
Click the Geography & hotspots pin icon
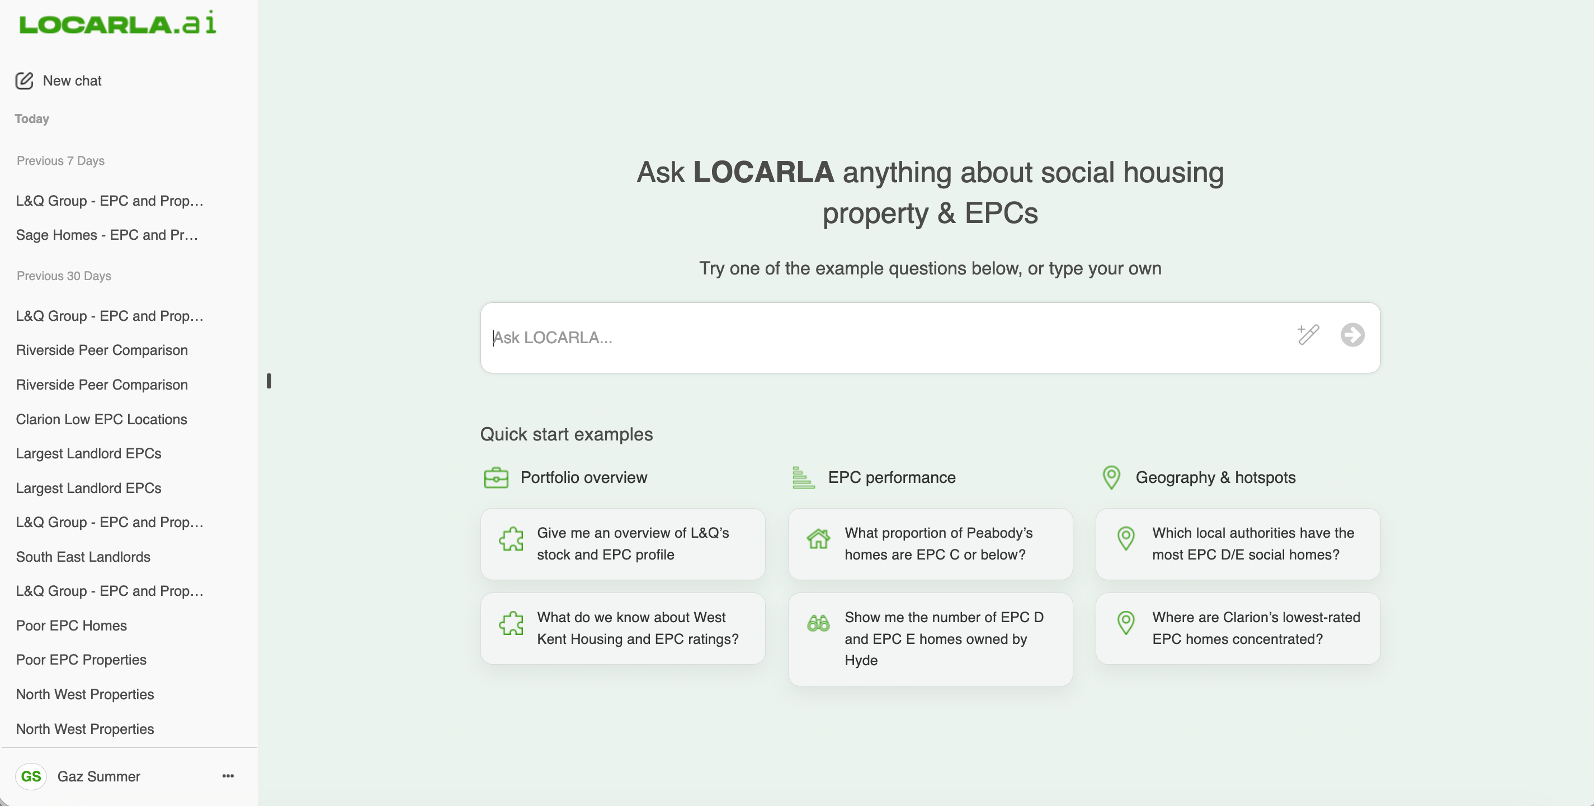pos(1111,477)
